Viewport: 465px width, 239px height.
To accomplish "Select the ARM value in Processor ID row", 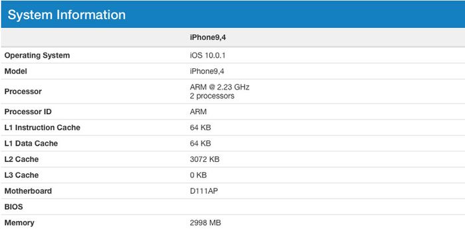I will [199, 112].
